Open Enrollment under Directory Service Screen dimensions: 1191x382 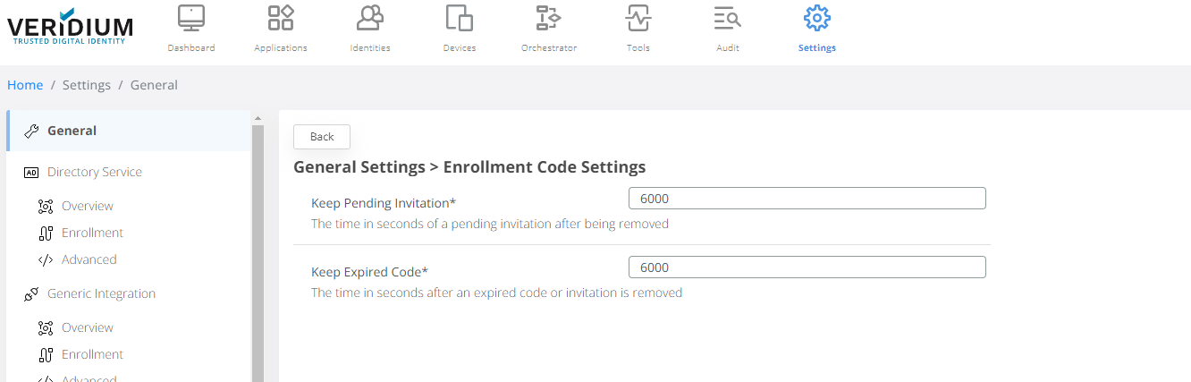[92, 233]
